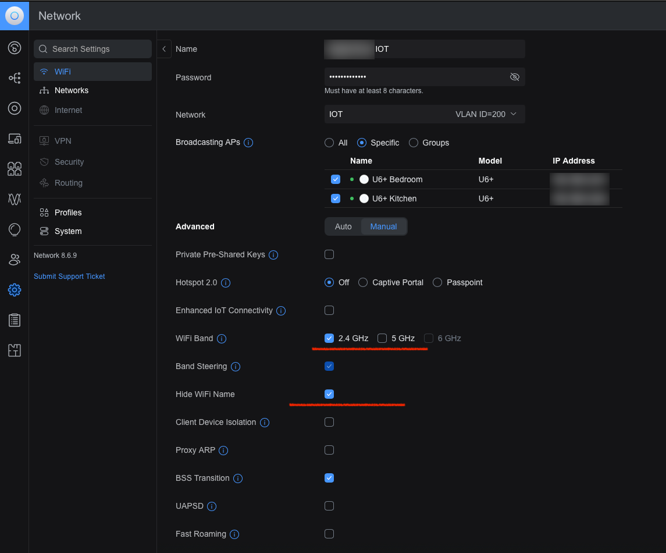Click into the WiFi Name field

tap(425, 49)
